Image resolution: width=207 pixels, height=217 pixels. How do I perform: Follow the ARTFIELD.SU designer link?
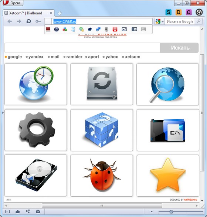(x=190, y=200)
